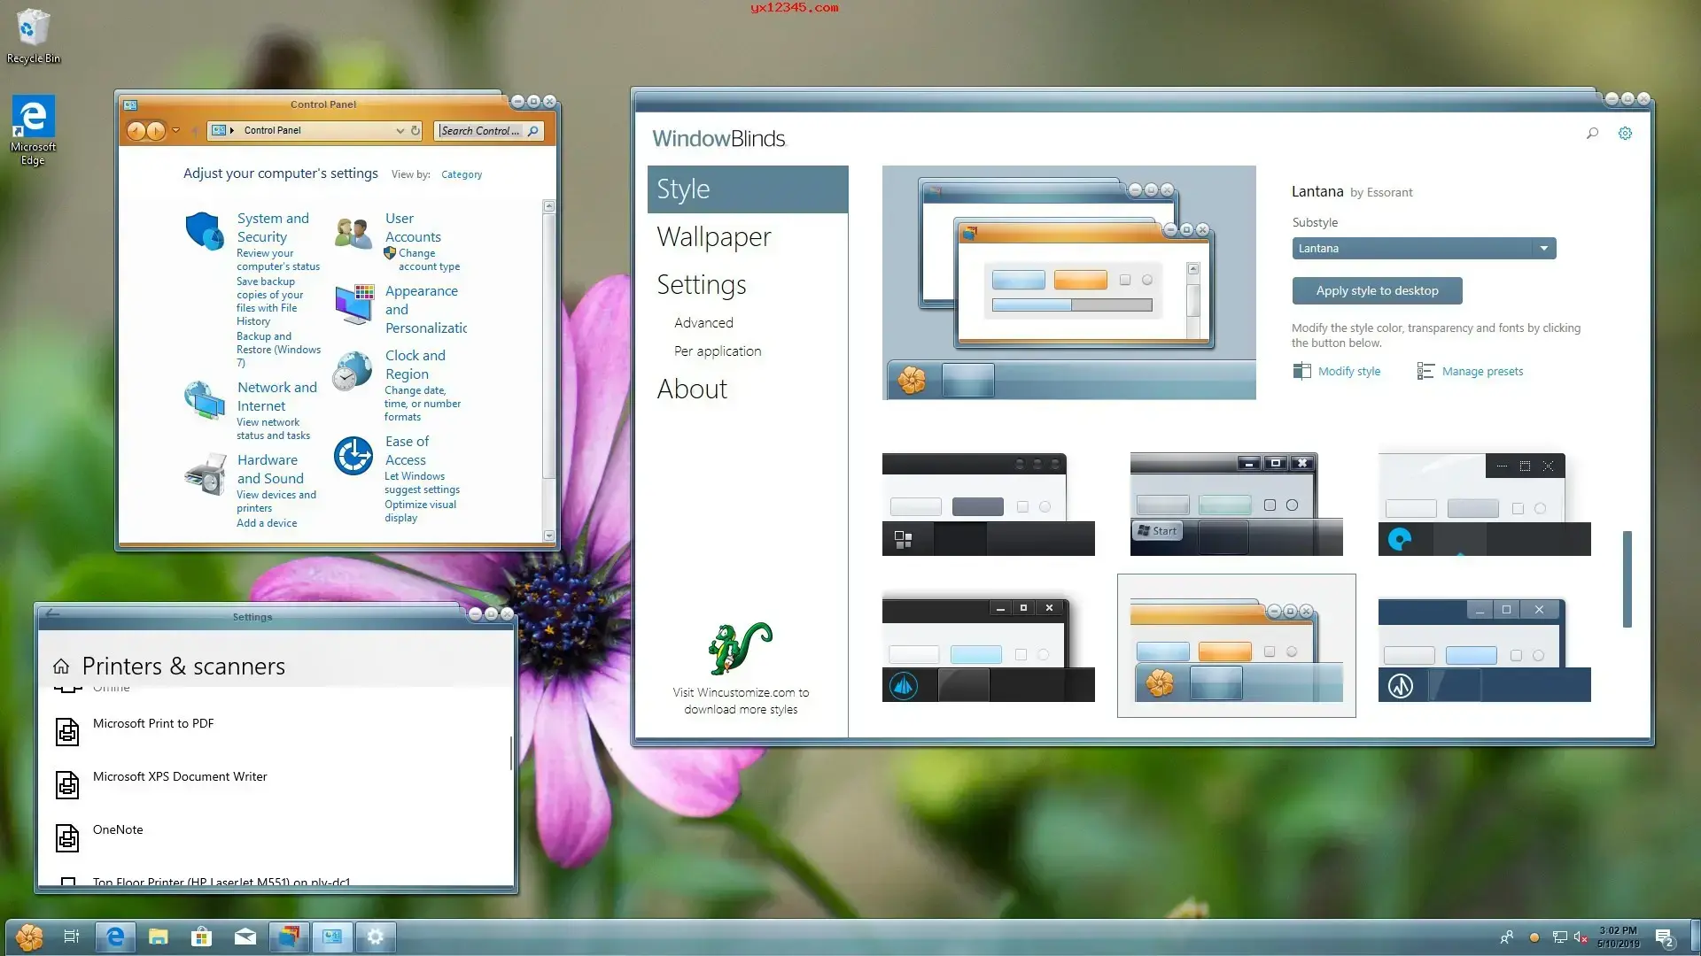Switch to the Wallpaper tab
The height and width of the screenshot is (956, 1701).
(714, 237)
